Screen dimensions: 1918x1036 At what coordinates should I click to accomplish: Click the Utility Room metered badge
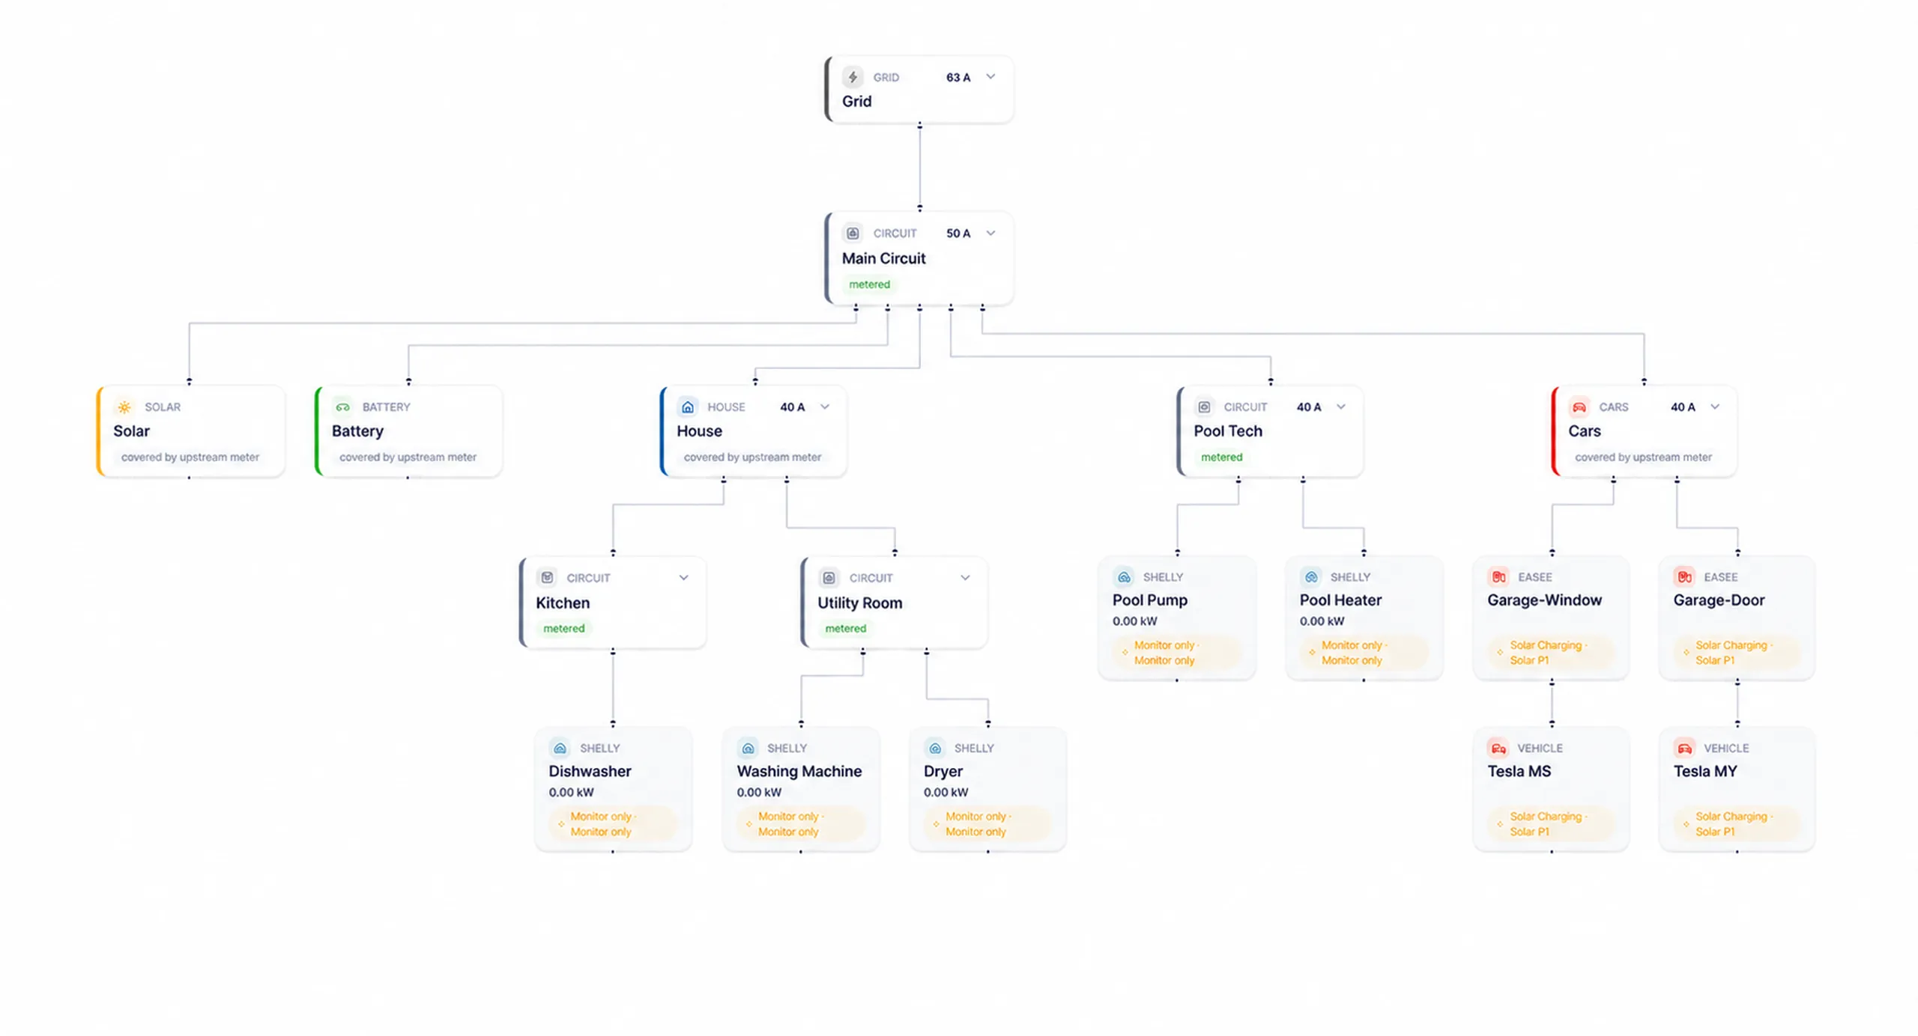tap(845, 628)
